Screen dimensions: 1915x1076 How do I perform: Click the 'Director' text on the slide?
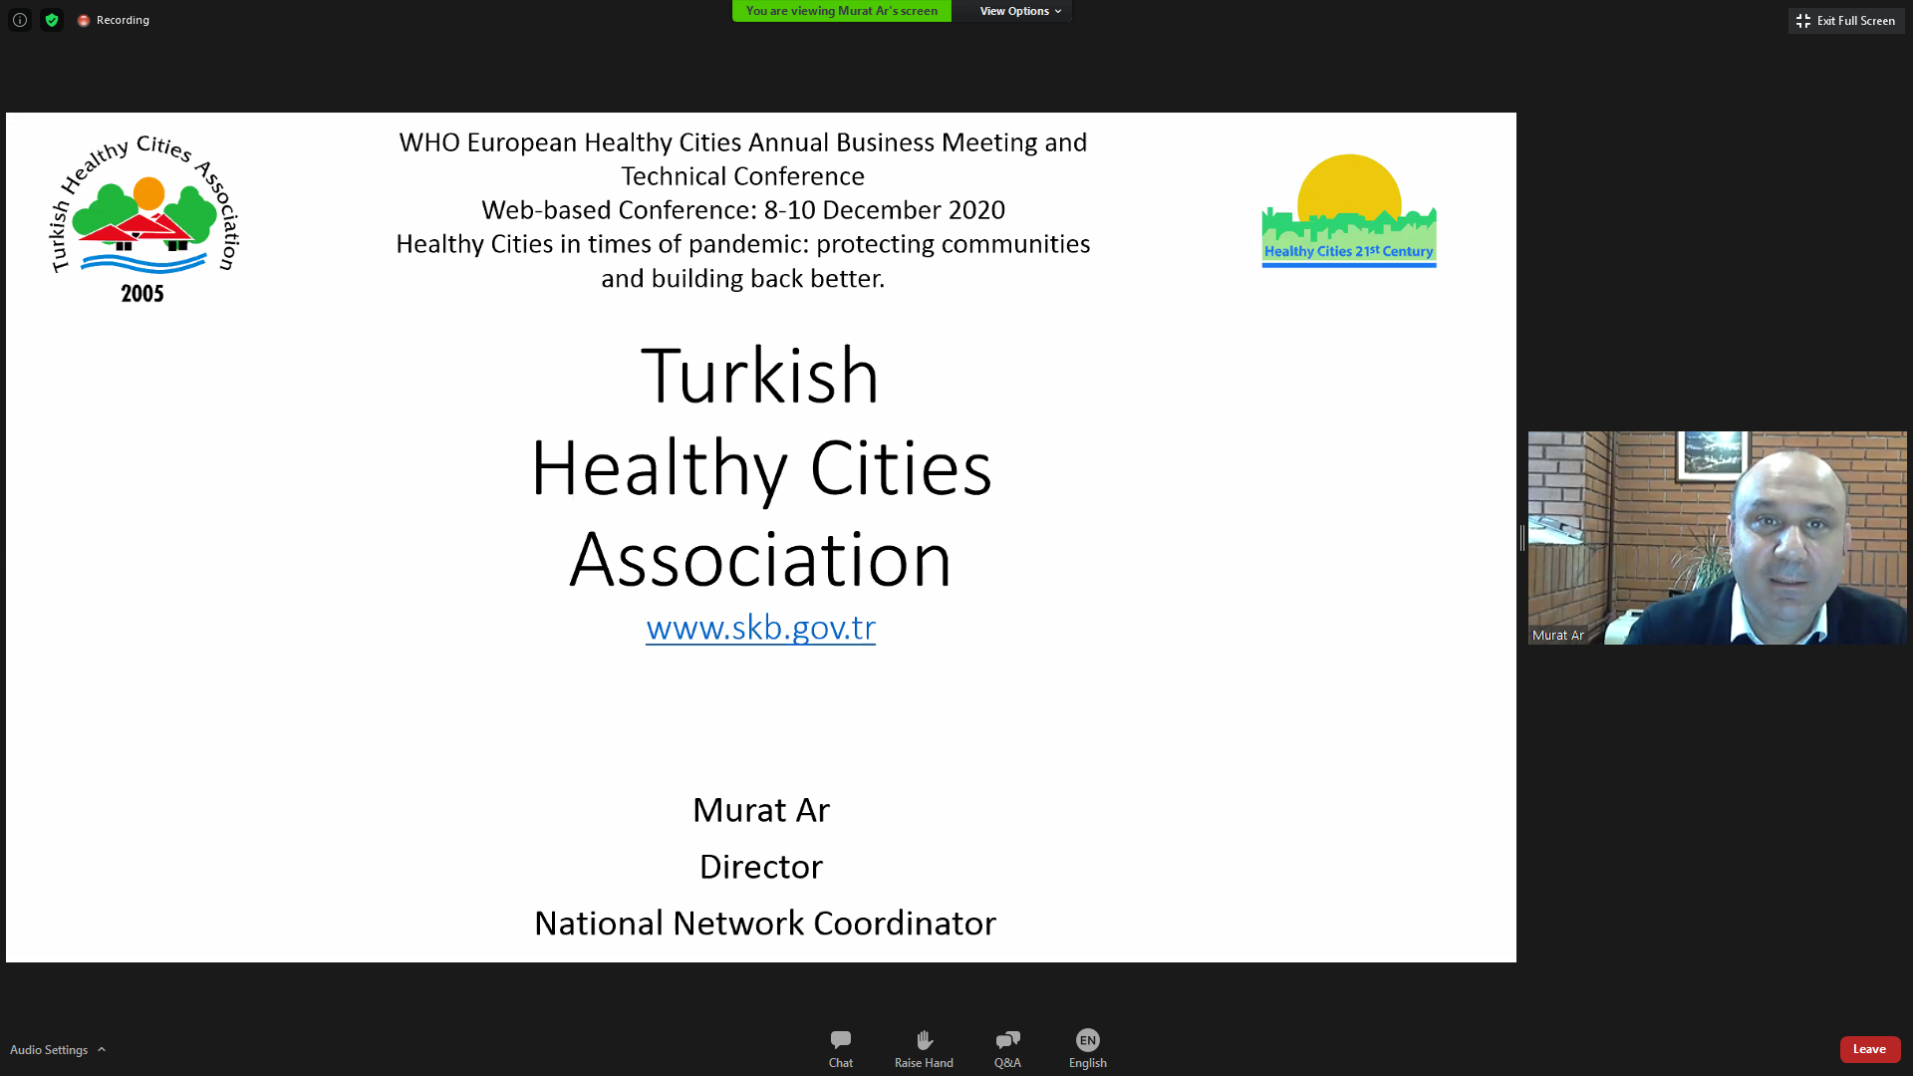click(761, 867)
